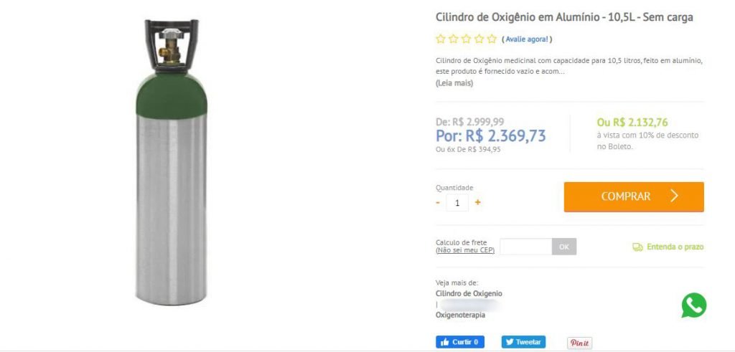Open the Cilindro de Oxigenio category link

pyautogui.click(x=469, y=294)
